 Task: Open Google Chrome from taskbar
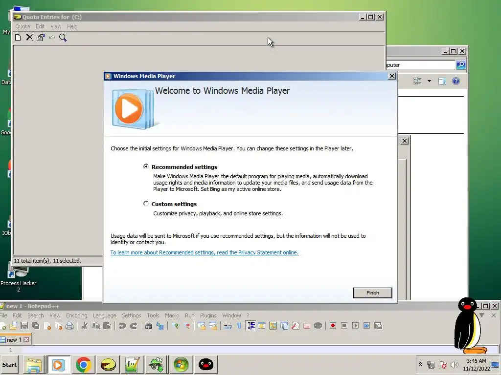(x=83, y=364)
